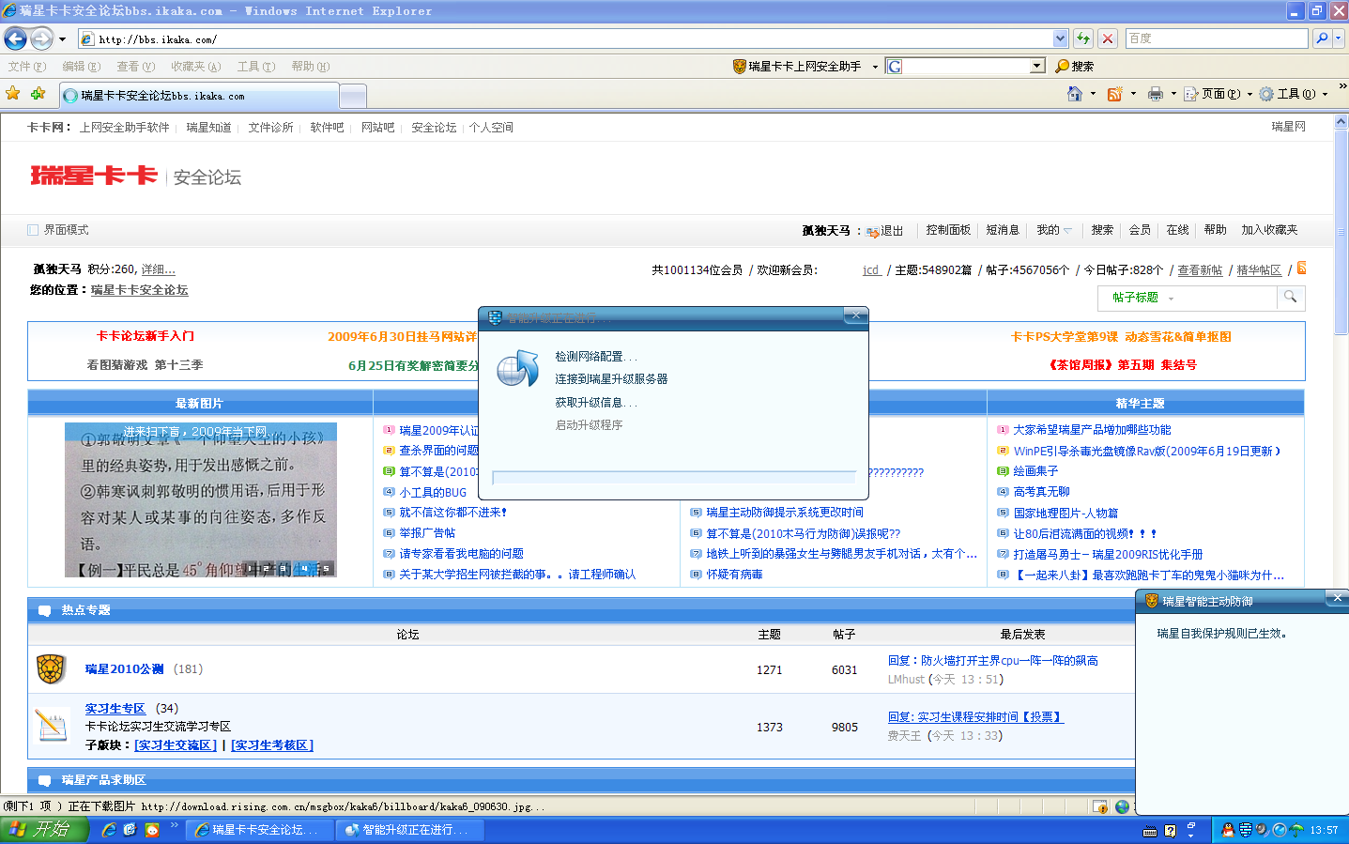This screenshot has width=1349, height=844.
Task: Open the 瑞星2010公测 forum link
Action: point(124,669)
